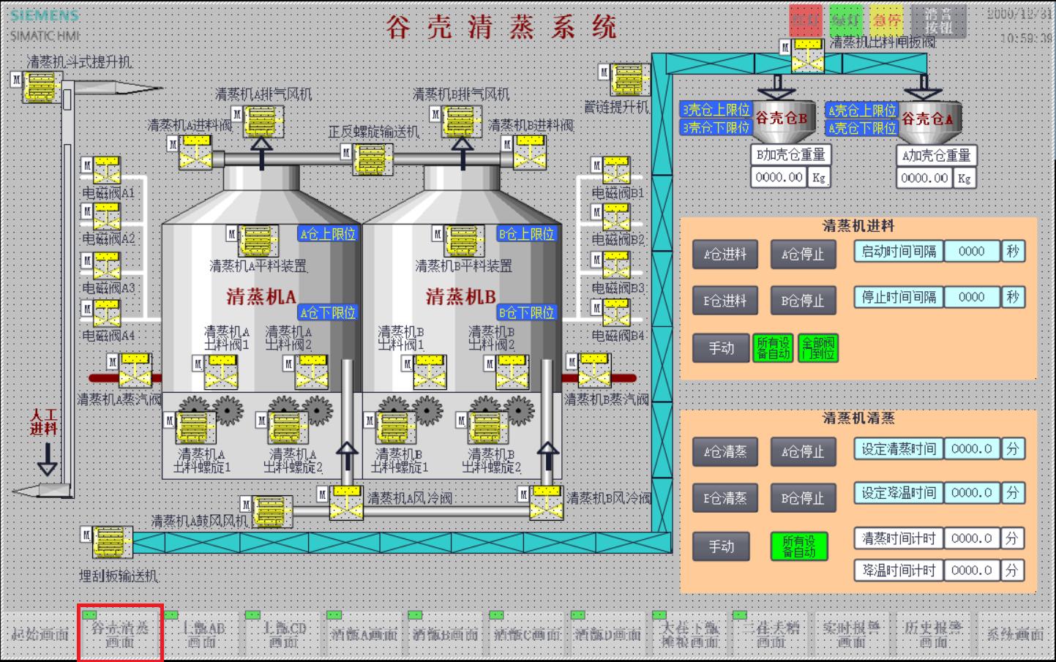The height and width of the screenshot is (662, 1056).
Task: Click the 电磁阀A2 valve icon
Action: tap(107, 217)
